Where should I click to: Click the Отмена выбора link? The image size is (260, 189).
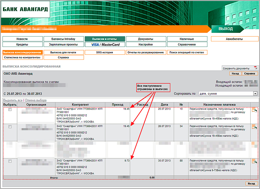coord(36,100)
